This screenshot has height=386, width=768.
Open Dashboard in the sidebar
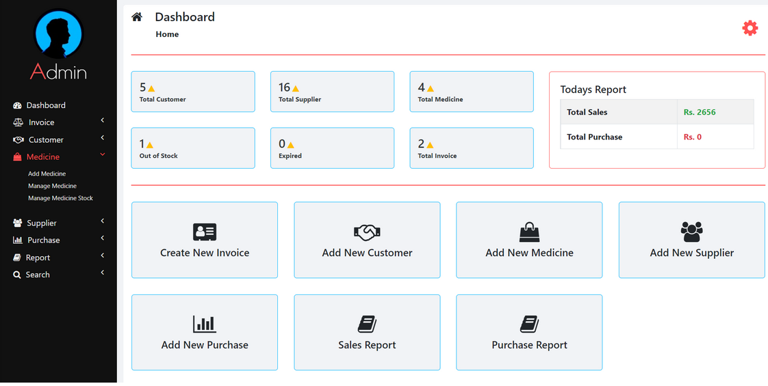pyautogui.click(x=46, y=105)
